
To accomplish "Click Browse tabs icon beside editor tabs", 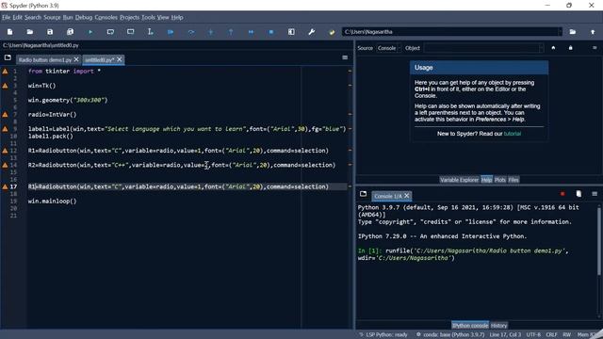I will [8, 57].
